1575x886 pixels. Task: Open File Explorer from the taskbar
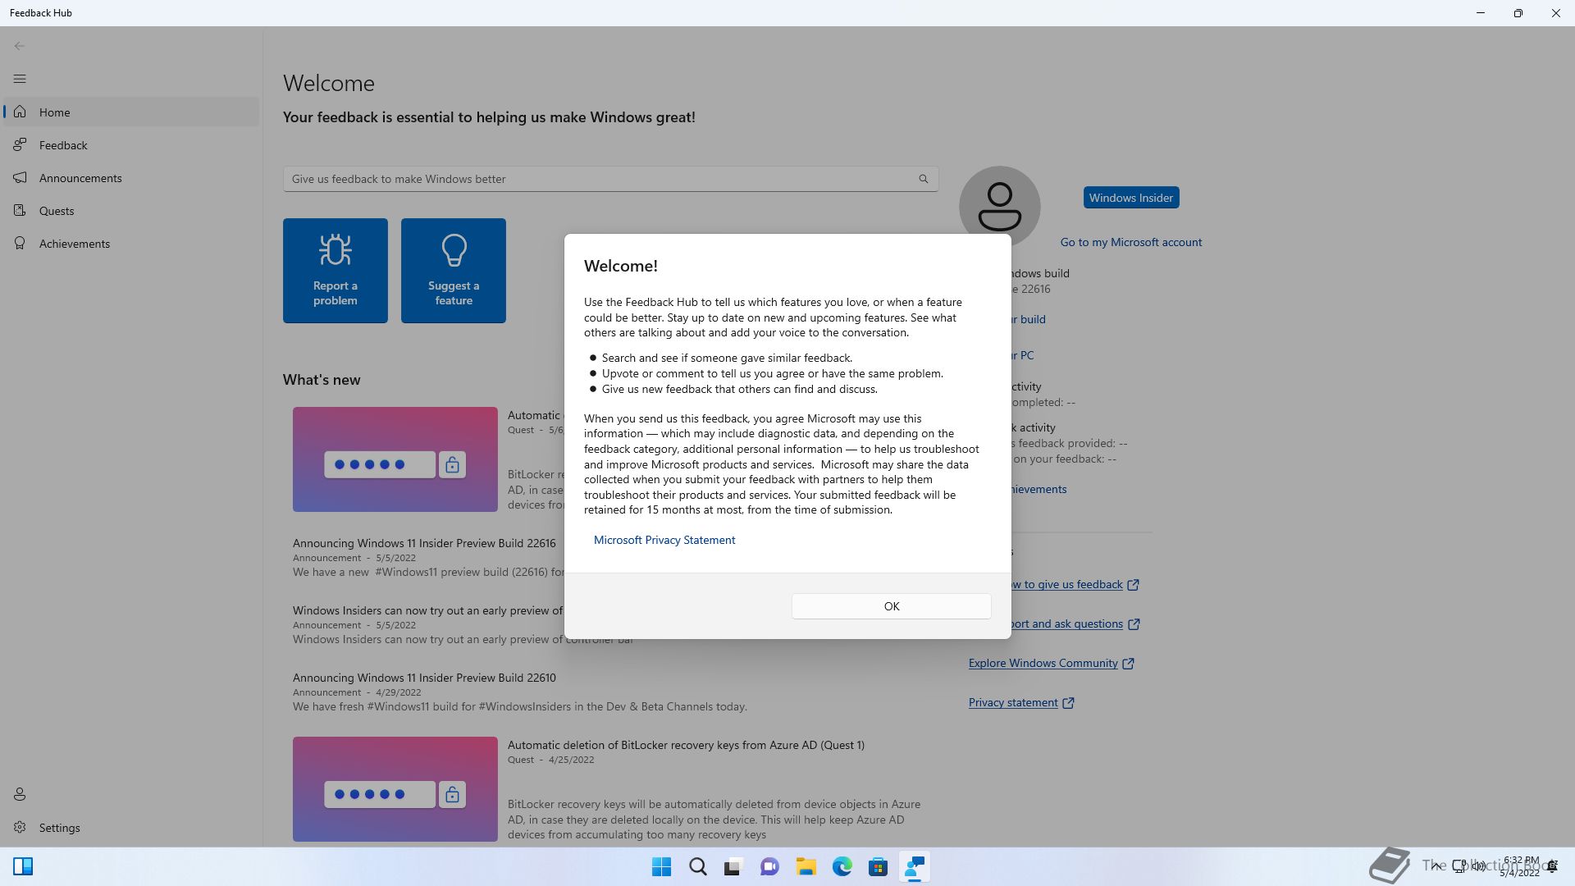[806, 866]
